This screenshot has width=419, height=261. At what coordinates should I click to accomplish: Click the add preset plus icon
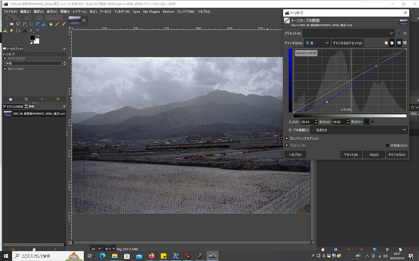(399, 33)
